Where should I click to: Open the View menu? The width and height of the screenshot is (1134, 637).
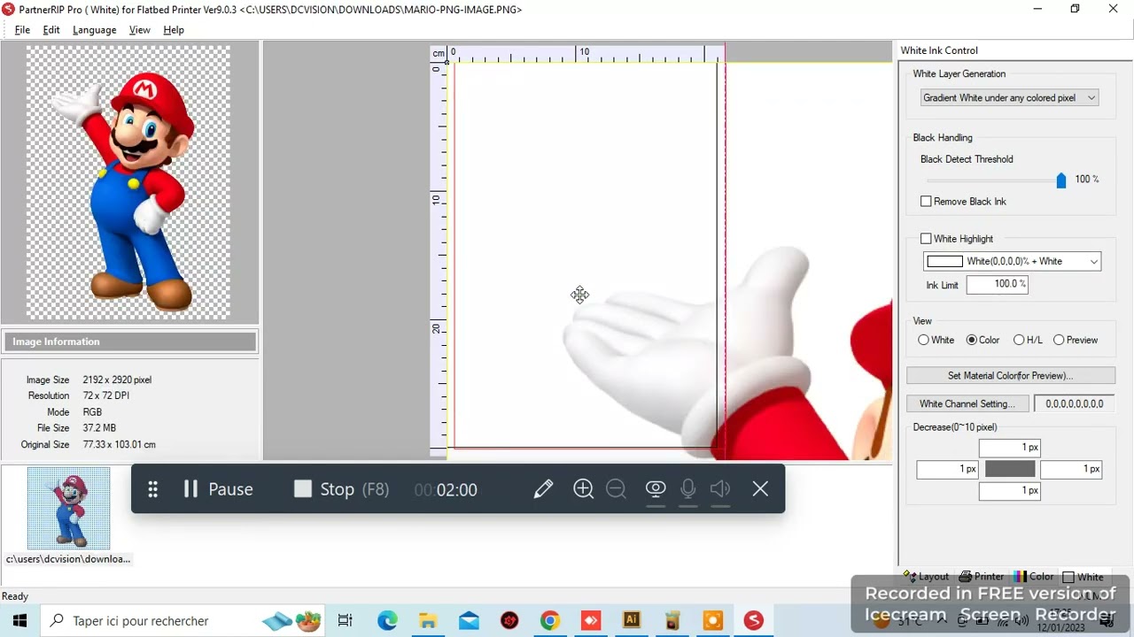coord(139,30)
